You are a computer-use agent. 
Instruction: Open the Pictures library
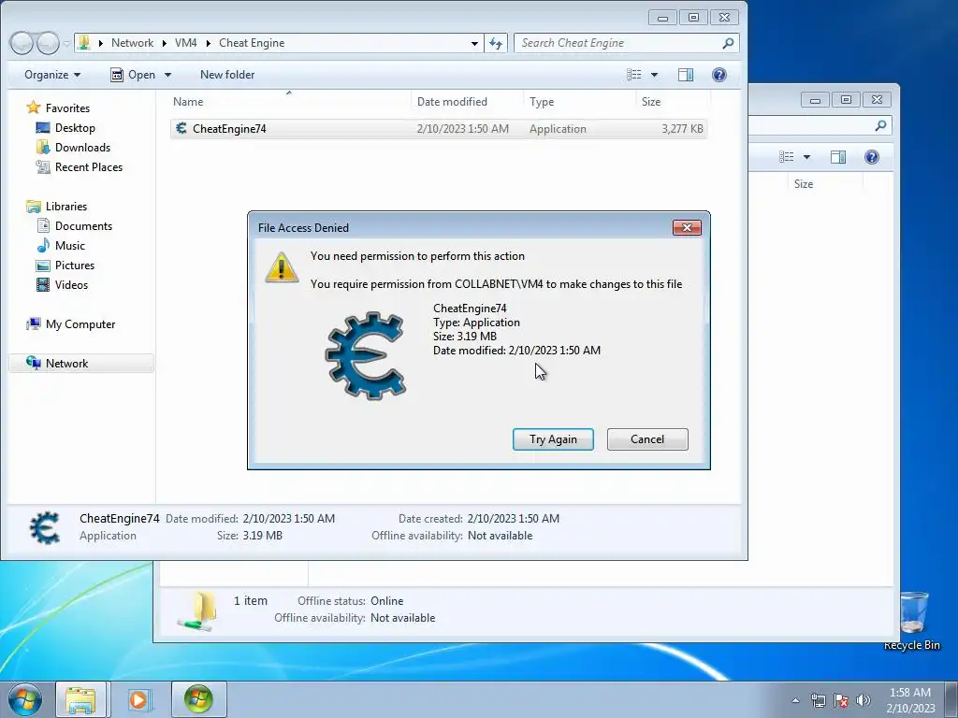pos(75,265)
